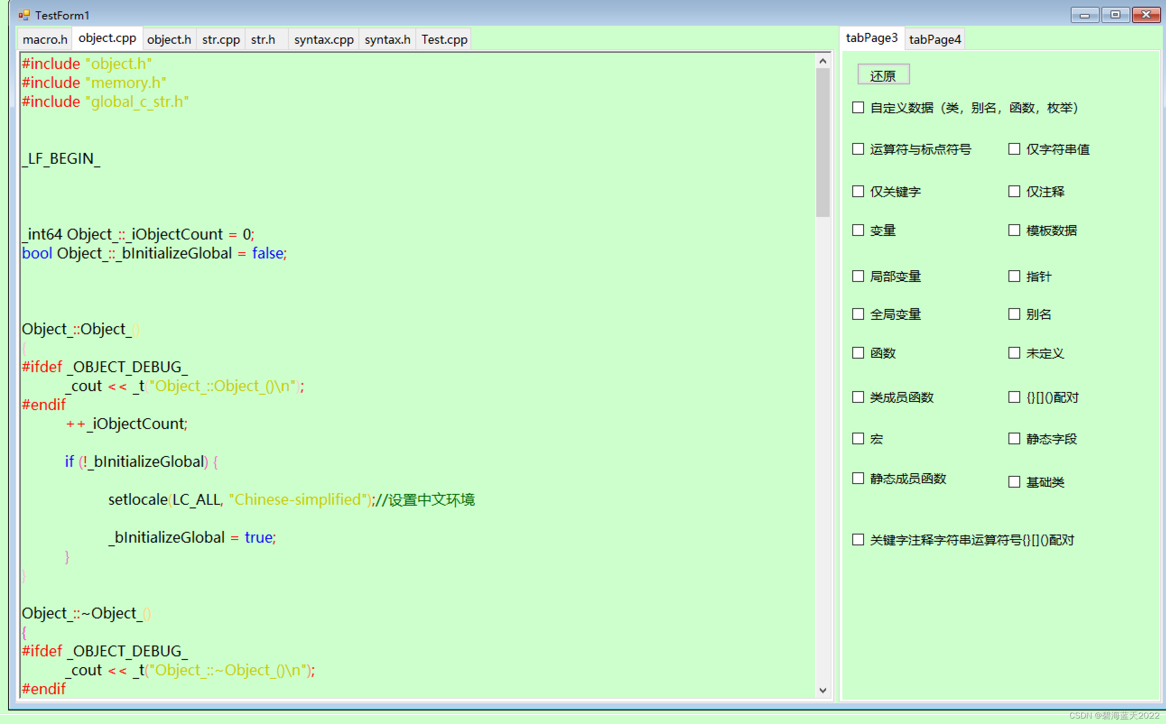Click the 还原 button
This screenshot has width=1166, height=724.
(883, 75)
